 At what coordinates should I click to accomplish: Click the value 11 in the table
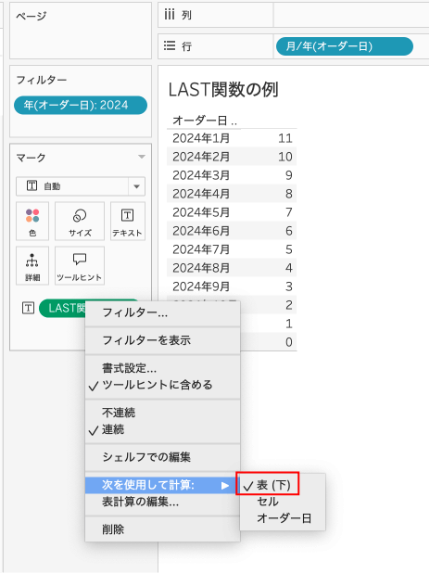(x=285, y=138)
